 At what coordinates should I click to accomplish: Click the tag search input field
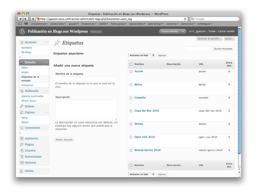click(x=198, y=49)
